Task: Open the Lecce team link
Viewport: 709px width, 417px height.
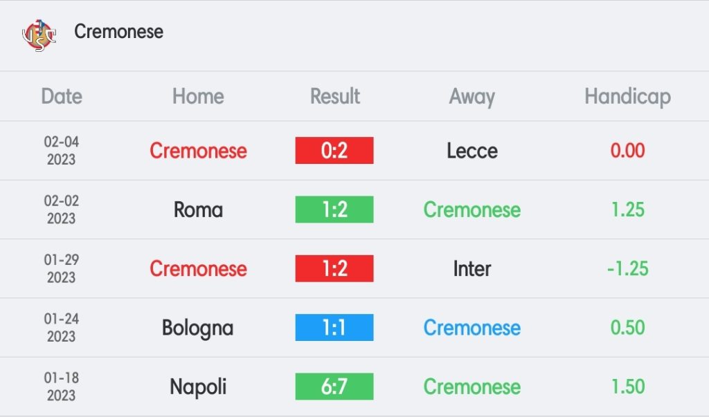Action: point(472,151)
